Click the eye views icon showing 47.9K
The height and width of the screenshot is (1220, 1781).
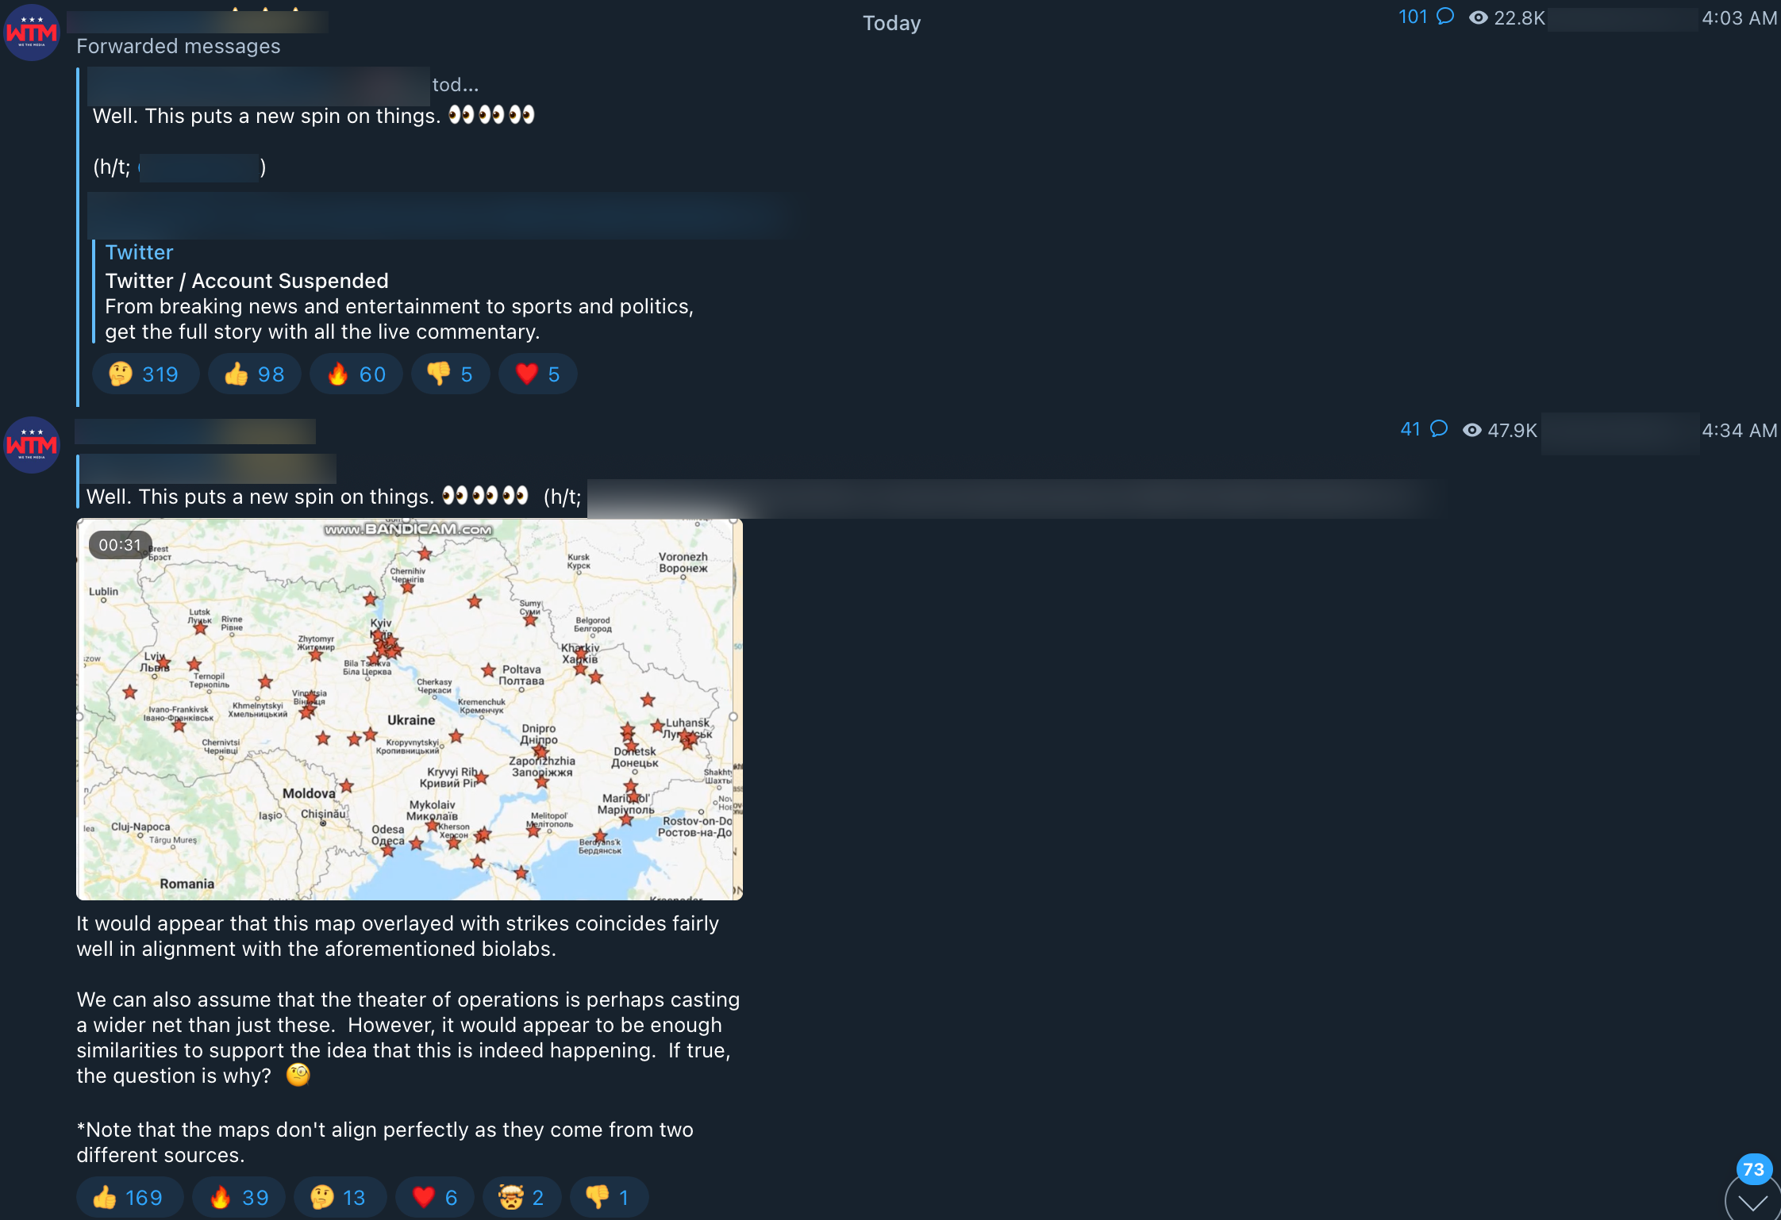coord(1472,430)
